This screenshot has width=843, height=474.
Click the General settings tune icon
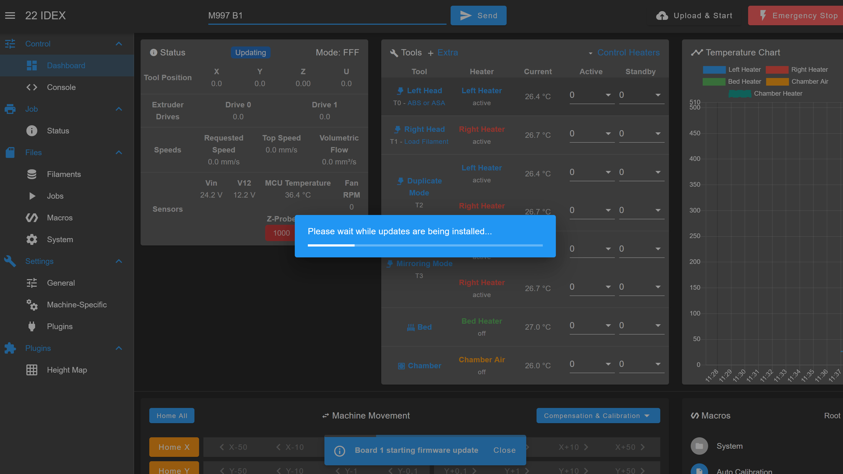(x=32, y=283)
